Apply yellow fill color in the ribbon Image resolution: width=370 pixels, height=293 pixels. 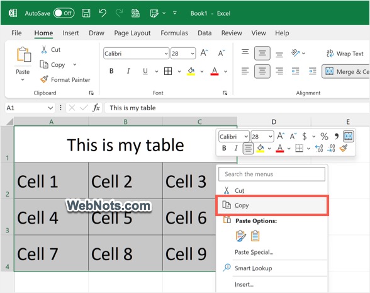coord(191,71)
